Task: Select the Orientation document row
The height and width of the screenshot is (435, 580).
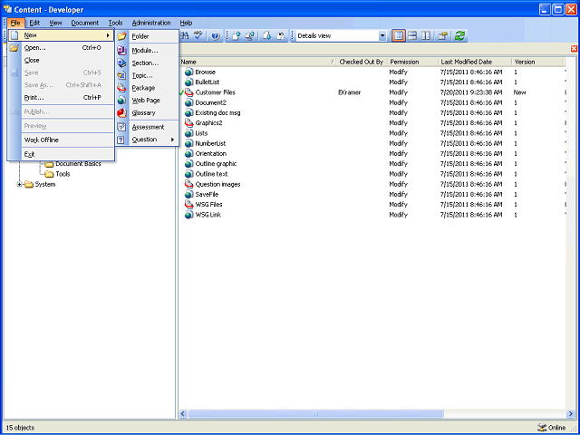Action: (x=372, y=153)
